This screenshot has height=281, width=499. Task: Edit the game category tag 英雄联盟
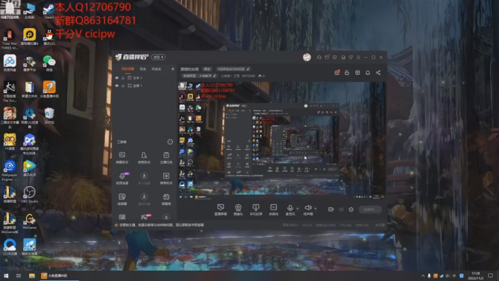[x=198, y=76]
